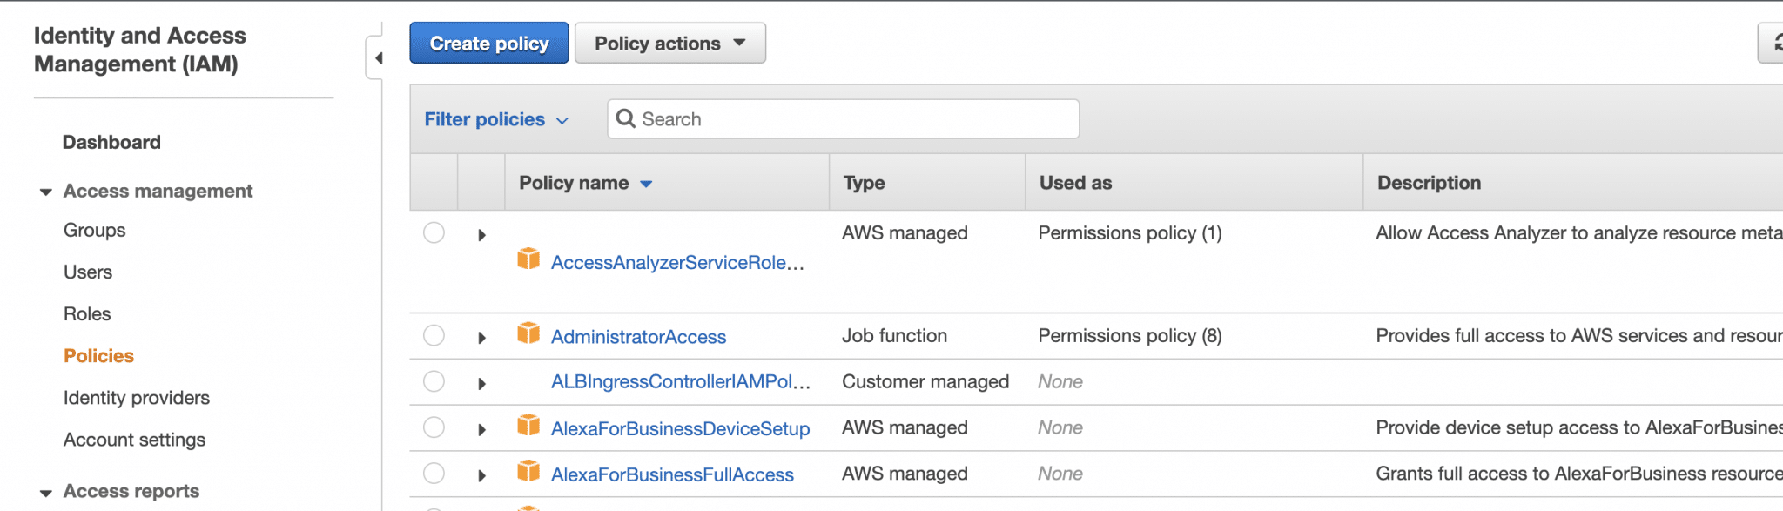Click the Create policy button

pyautogui.click(x=488, y=44)
